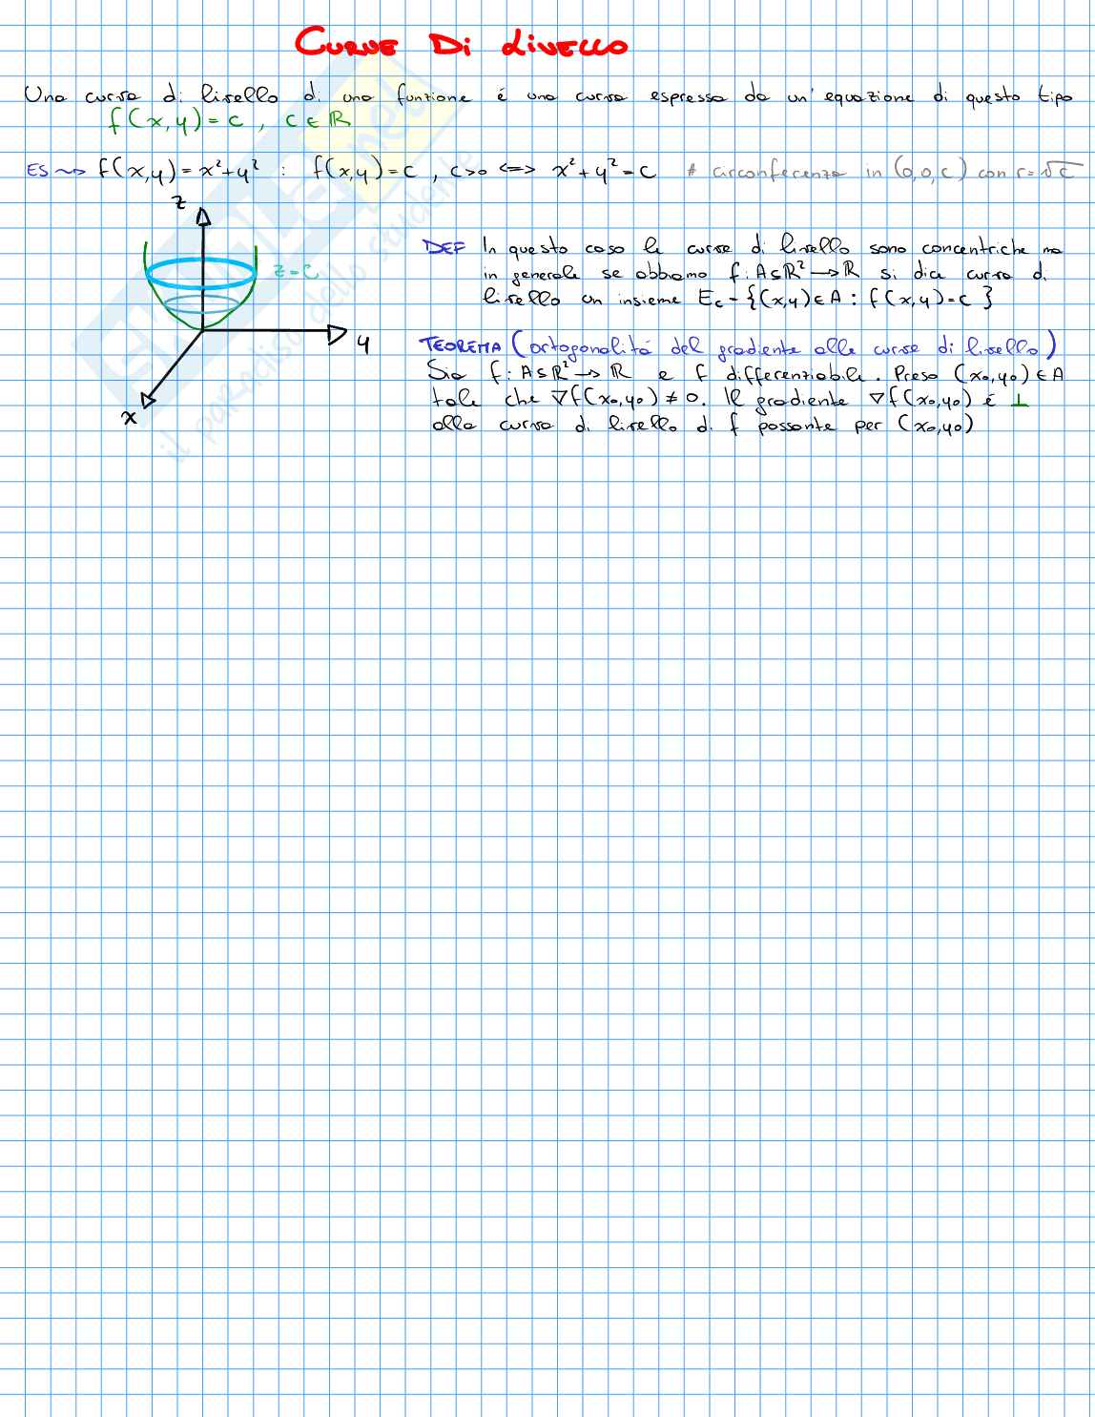Screen dimensions: 1095x1417
Task: Select the green formula f(x,y)=c, c∈R
Action: pos(229,121)
